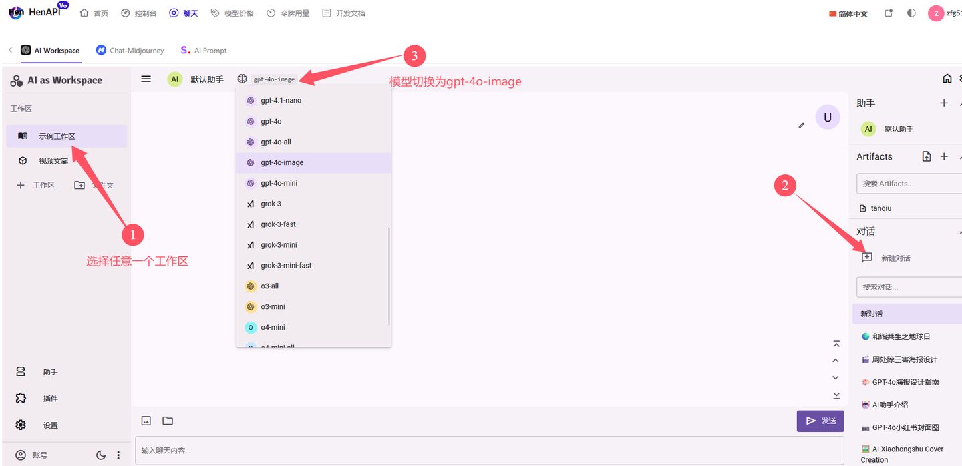
Task: Open the 聊天 chat section
Action: click(184, 13)
